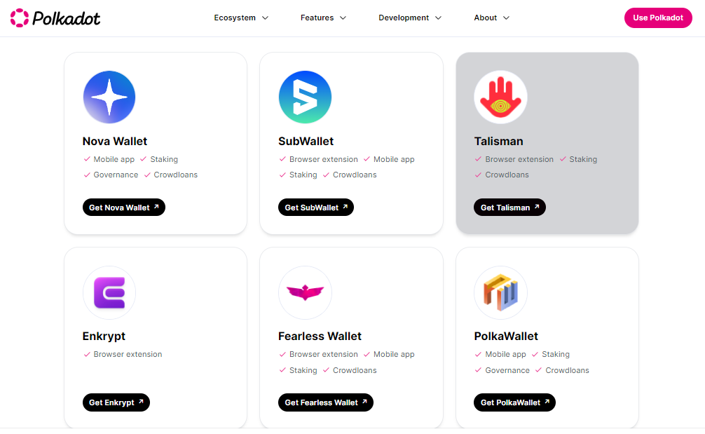Screen dimensions: 705x434
Task: Click the Polkadot logo in header
Action: [55, 18]
